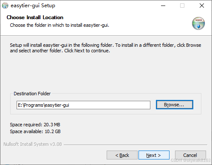Click the NSIS installer logo in header
212x165 pixels.
pyautogui.click(x=198, y=23)
